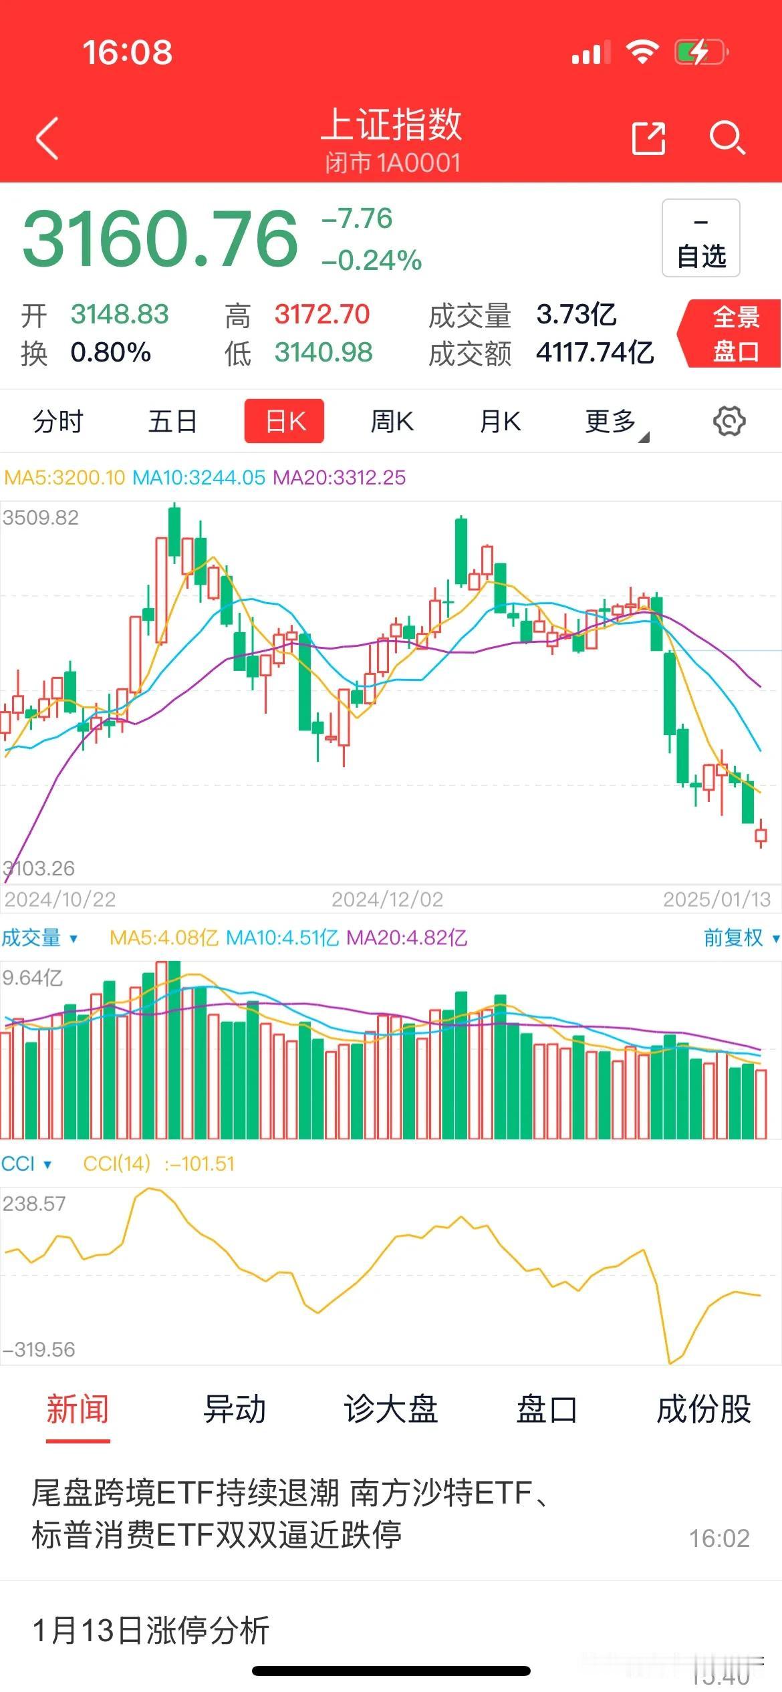The image size is (782, 1692).
Task: Tap the turnover rate 0.80%
Action: pyautogui.click(x=111, y=353)
